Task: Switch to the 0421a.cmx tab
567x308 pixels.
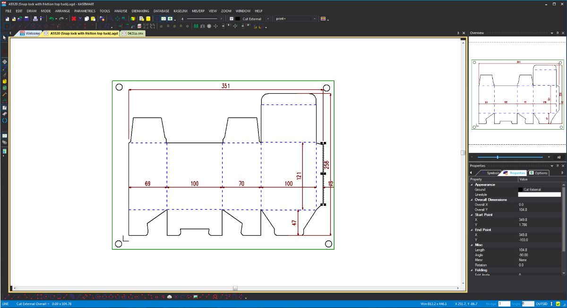Action: (x=132, y=34)
